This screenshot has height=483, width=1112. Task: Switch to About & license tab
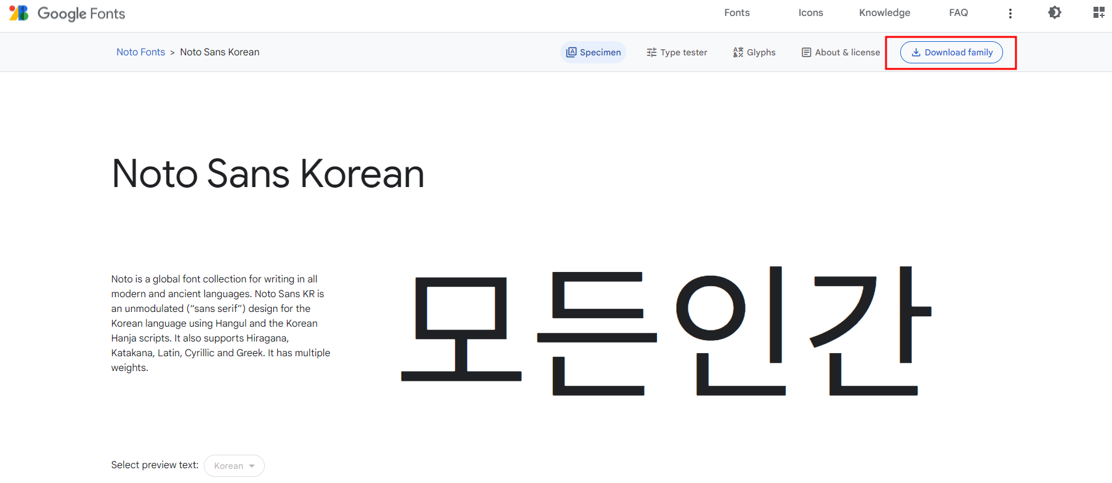tap(840, 52)
